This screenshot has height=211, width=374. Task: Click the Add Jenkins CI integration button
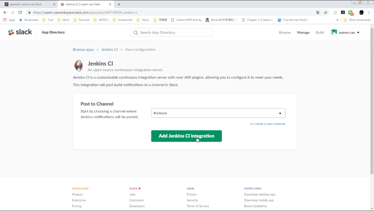[x=186, y=136]
